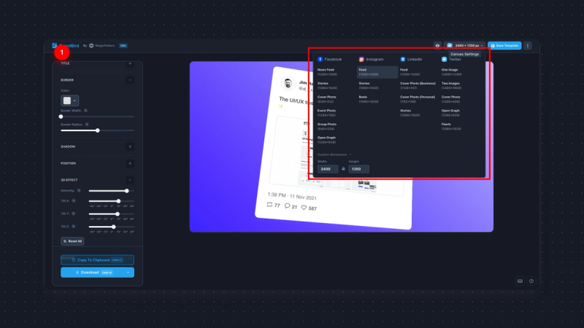Reset Tilt Y via its icon

click(74, 214)
